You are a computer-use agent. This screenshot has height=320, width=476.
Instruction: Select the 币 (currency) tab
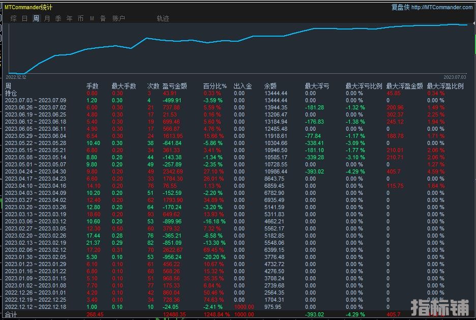tap(80, 18)
